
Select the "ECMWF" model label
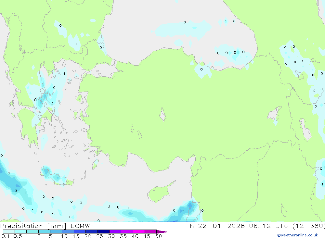click(x=82, y=226)
